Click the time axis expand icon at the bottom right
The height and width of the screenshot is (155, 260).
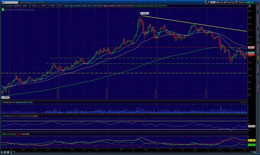click(x=255, y=152)
